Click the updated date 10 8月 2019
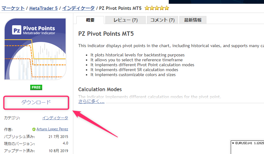This screenshot has width=264, height=154. tap(58, 151)
